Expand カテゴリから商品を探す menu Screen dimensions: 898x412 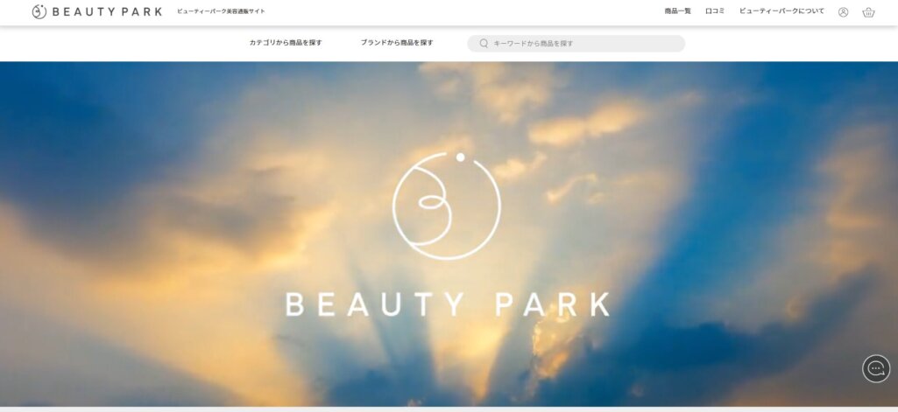click(x=286, y=43)
